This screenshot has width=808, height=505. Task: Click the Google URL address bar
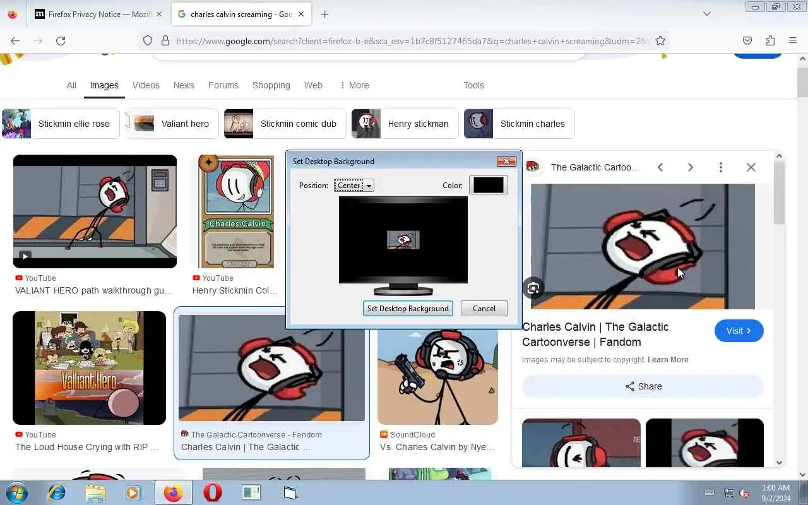[412, 40]
